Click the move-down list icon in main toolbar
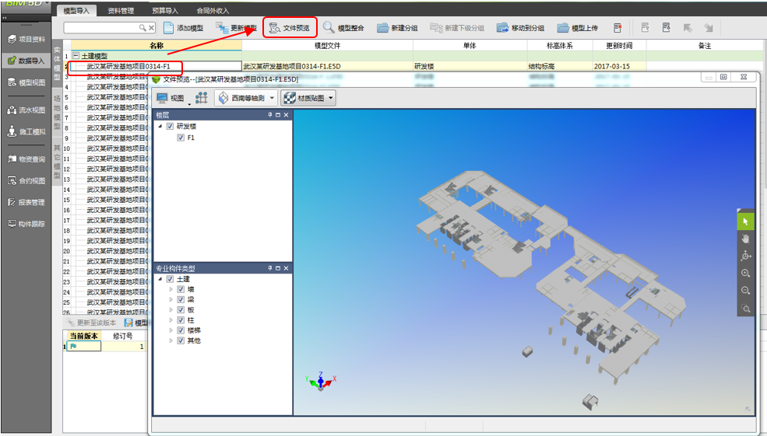 tap(667, 28)
